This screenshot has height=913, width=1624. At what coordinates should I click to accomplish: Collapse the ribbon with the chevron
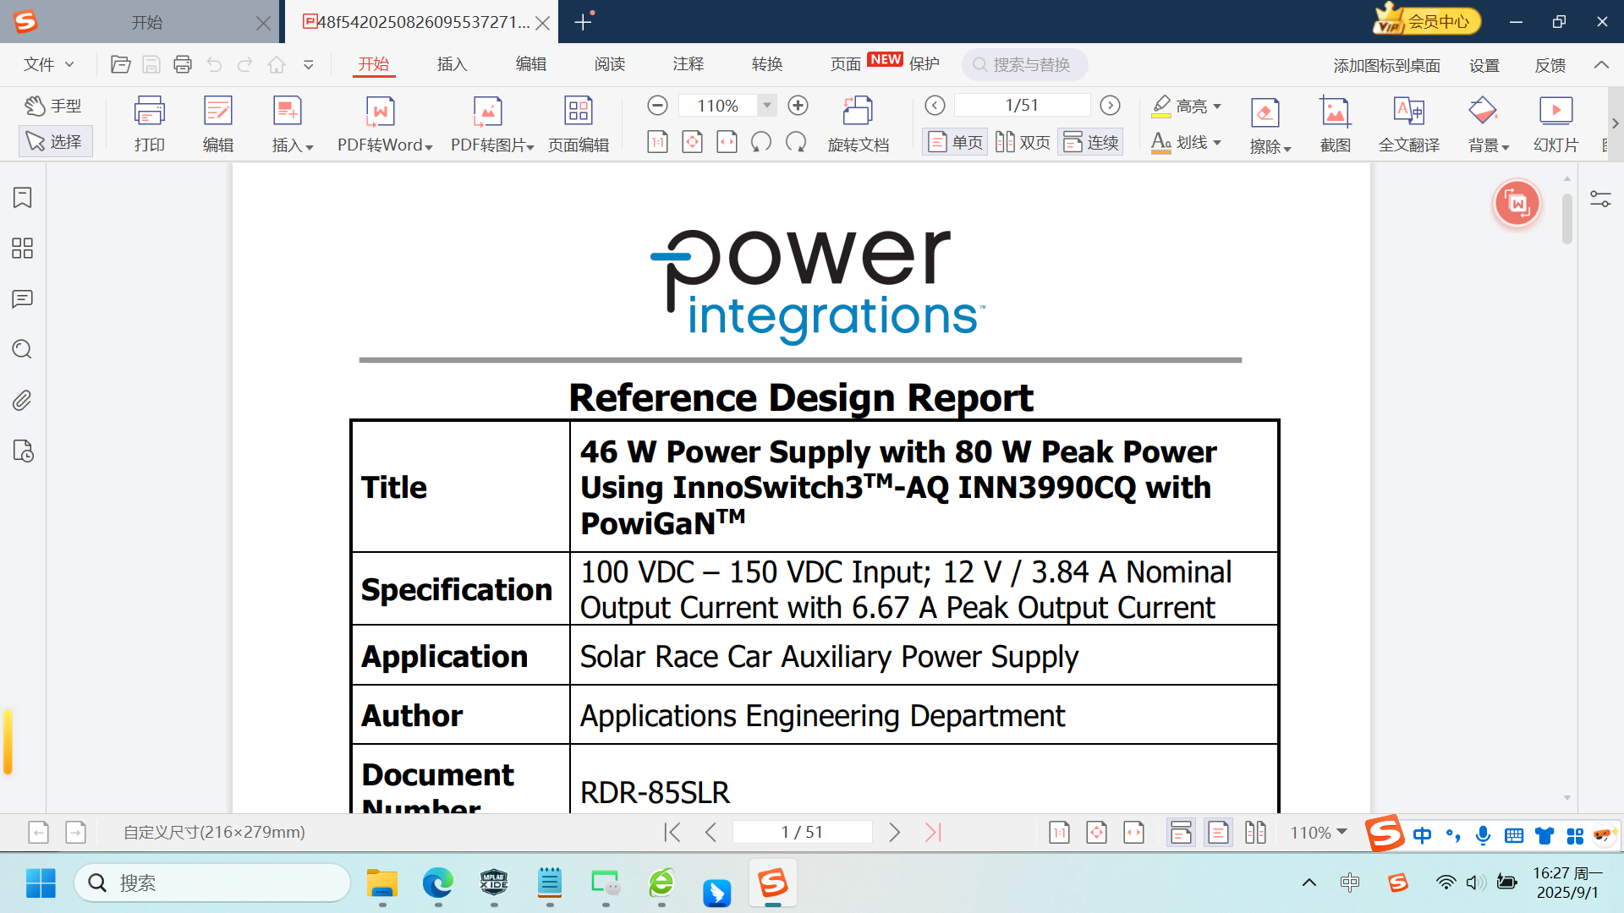click(x=1601, y=64)
